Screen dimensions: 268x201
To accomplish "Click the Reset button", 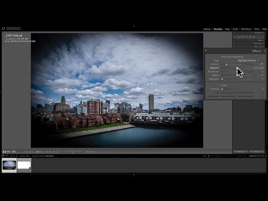I will [x=257, y=152].
